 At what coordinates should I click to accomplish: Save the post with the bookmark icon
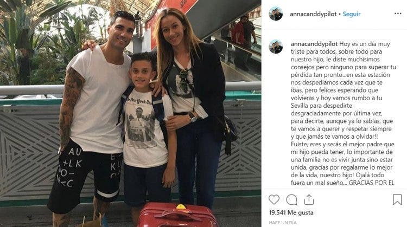coord(397,200)
